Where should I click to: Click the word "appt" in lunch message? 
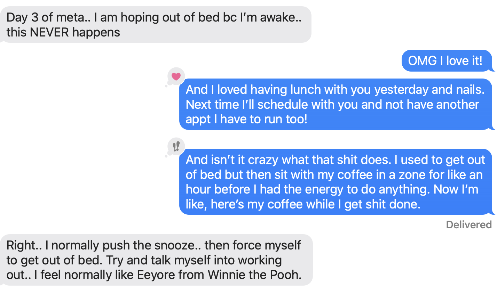tap(198, 120)
